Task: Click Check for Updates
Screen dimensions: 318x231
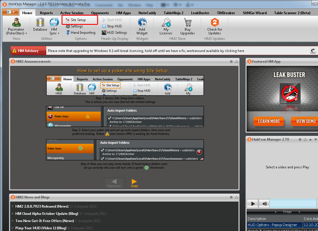Action: [x=215, y=26]
